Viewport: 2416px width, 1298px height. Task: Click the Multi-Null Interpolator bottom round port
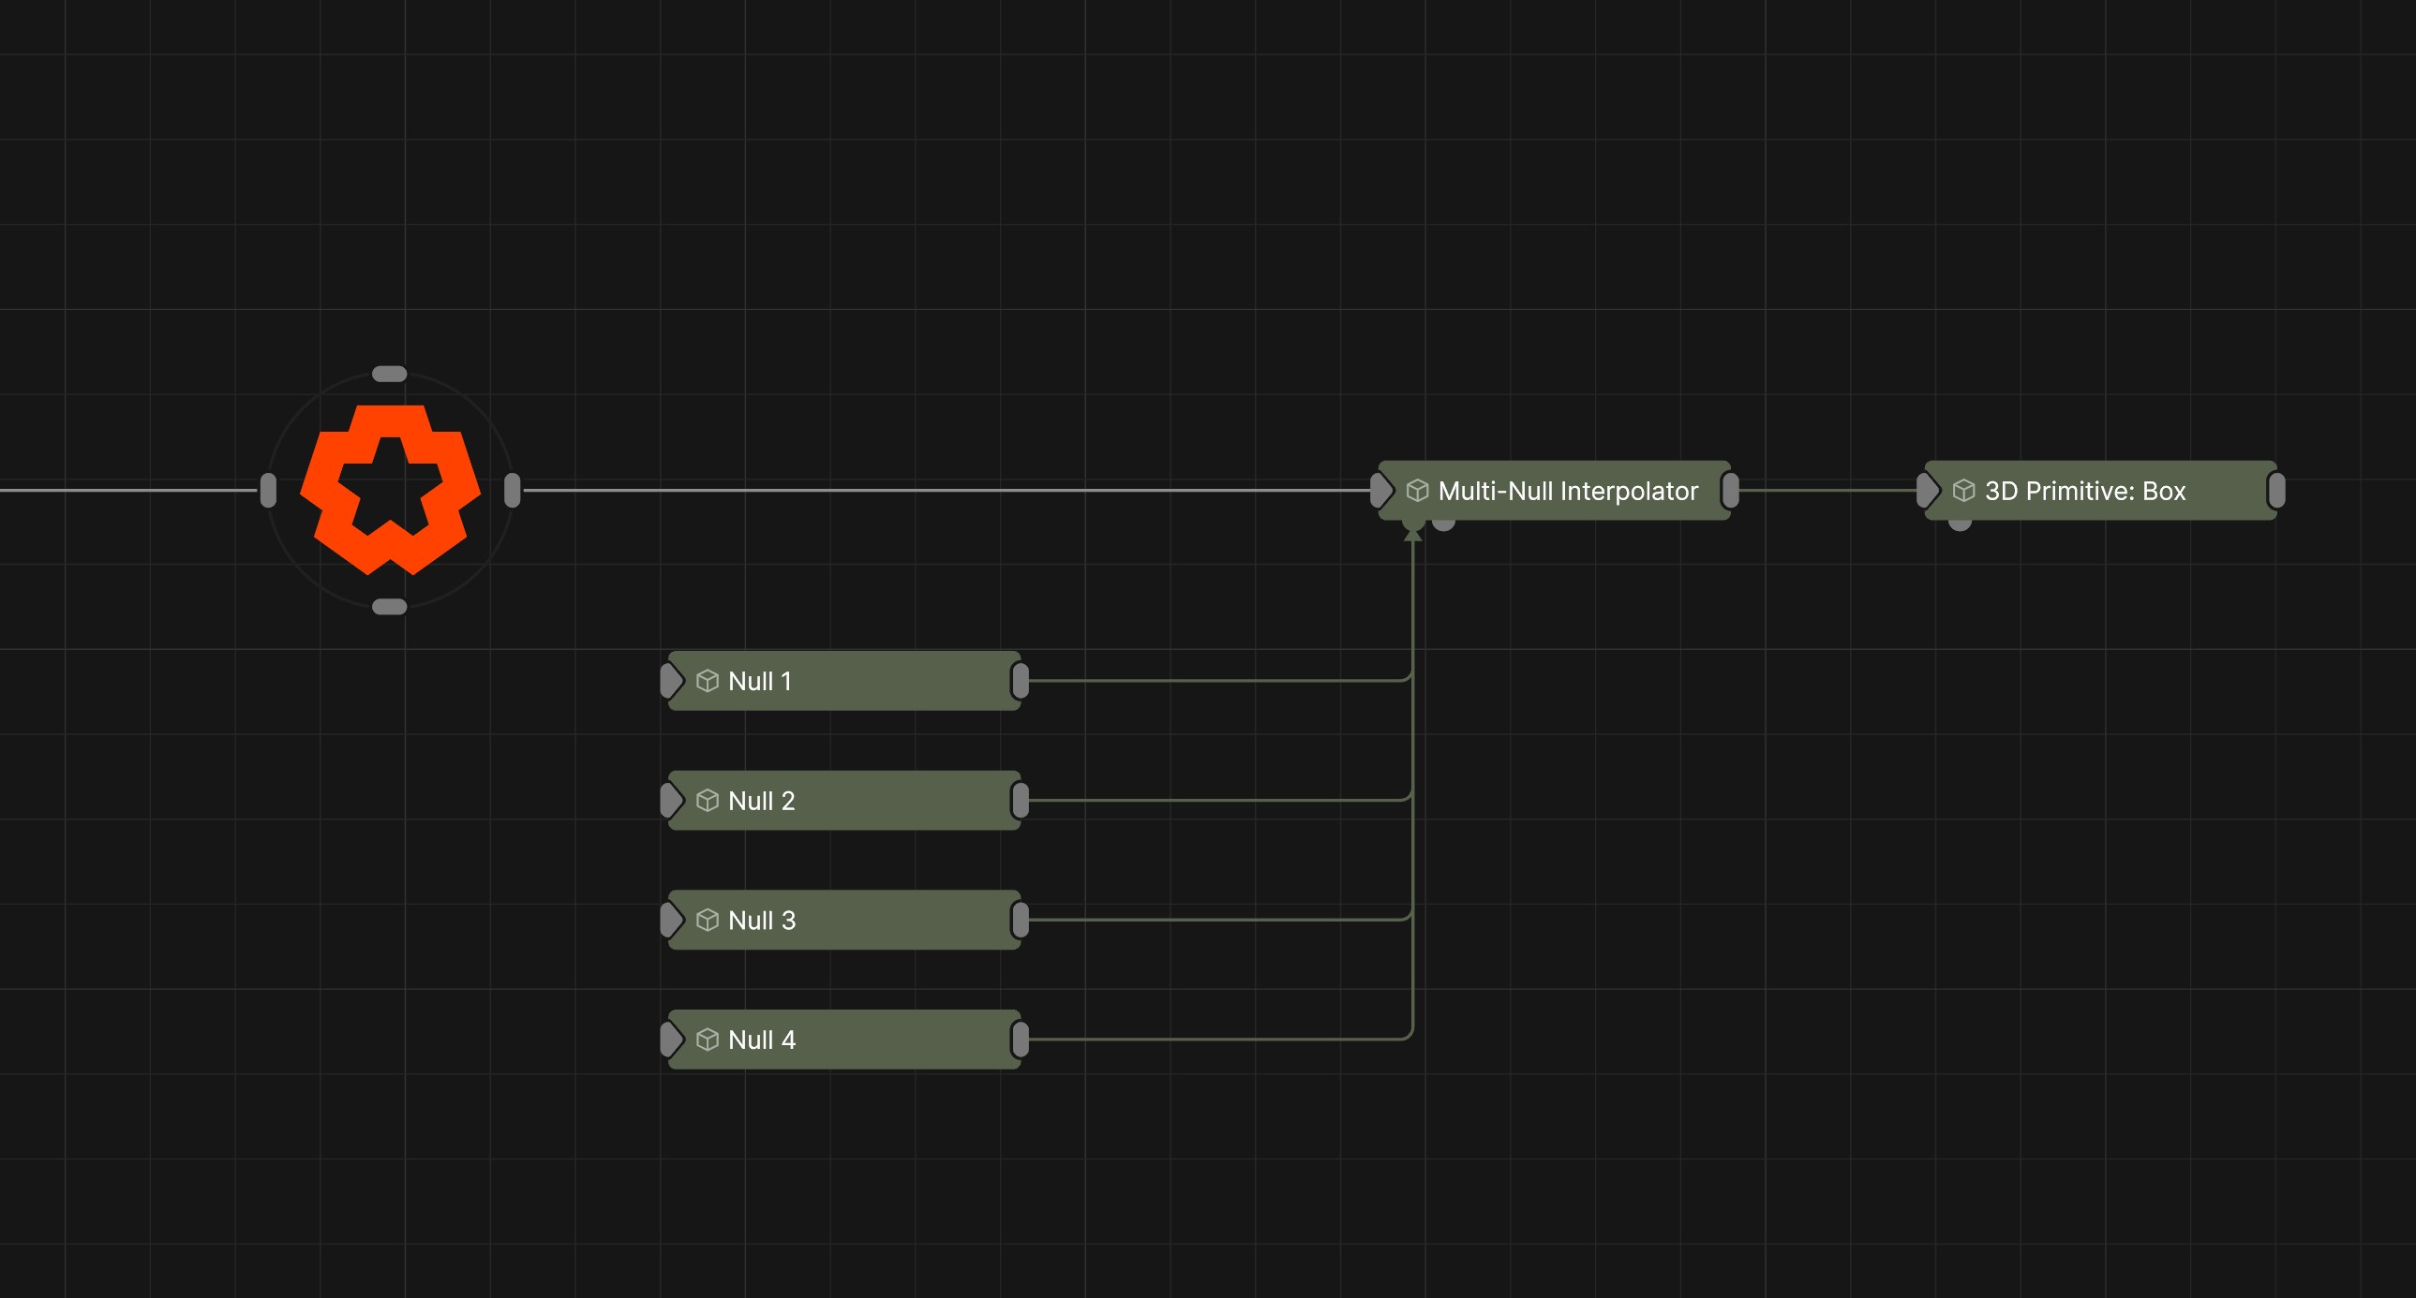coord(1444,524)
